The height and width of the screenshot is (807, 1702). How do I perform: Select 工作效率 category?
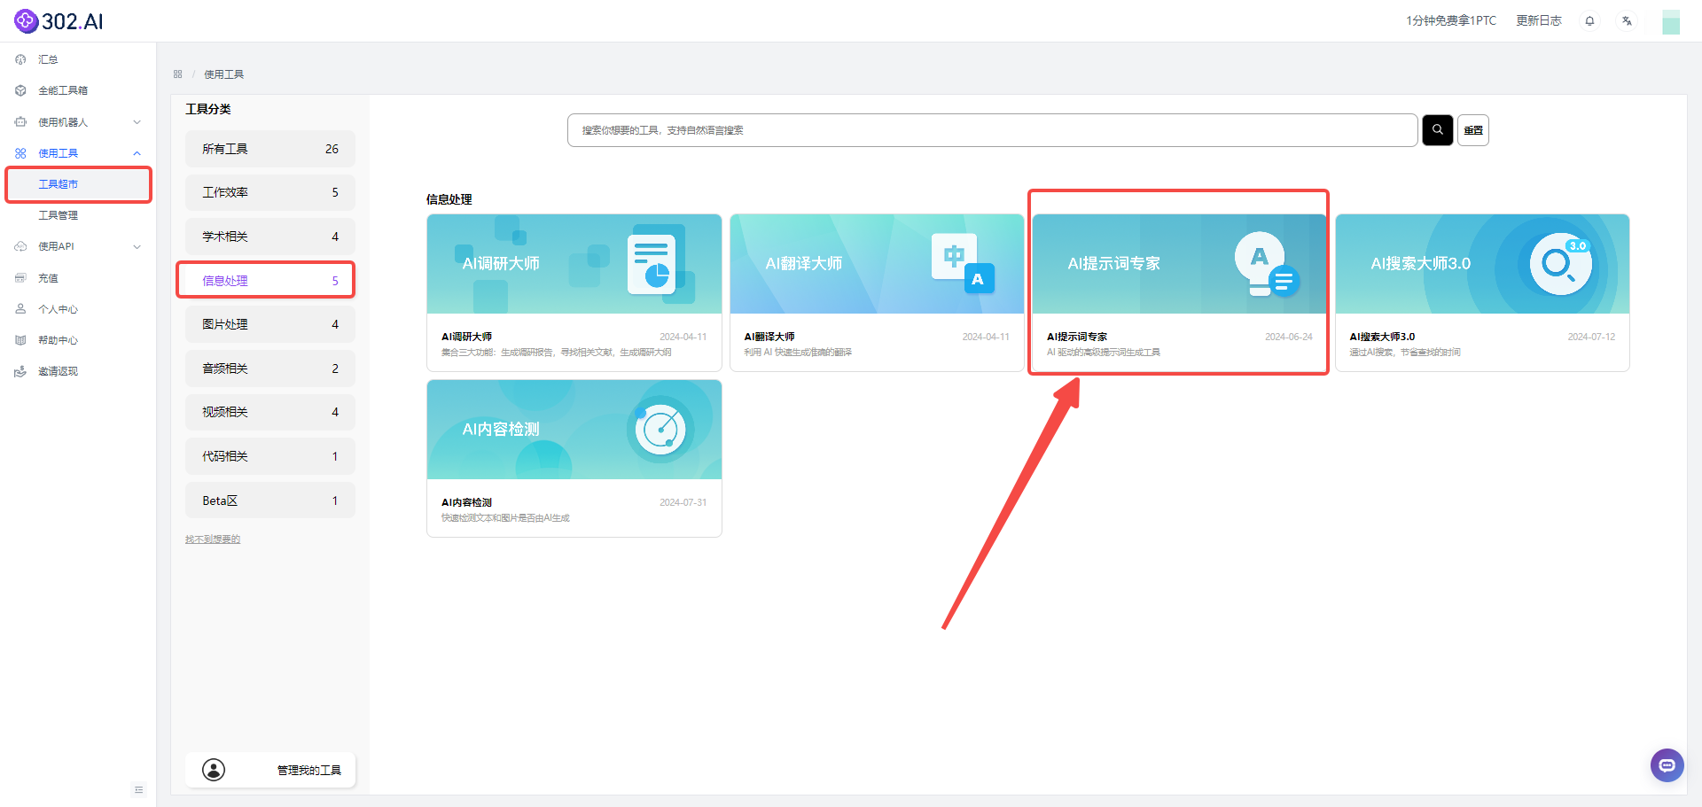[x=270, y=192]
